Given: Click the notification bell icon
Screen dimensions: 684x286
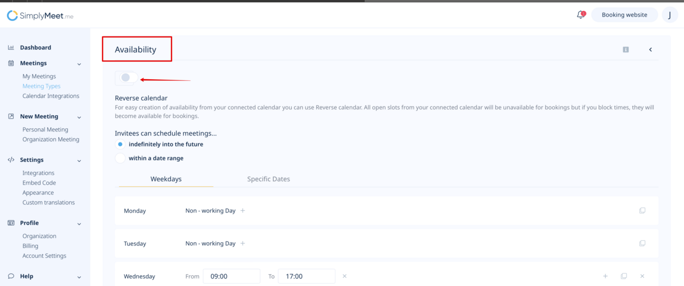Looking at the screenshot, I should pos(580,15).
